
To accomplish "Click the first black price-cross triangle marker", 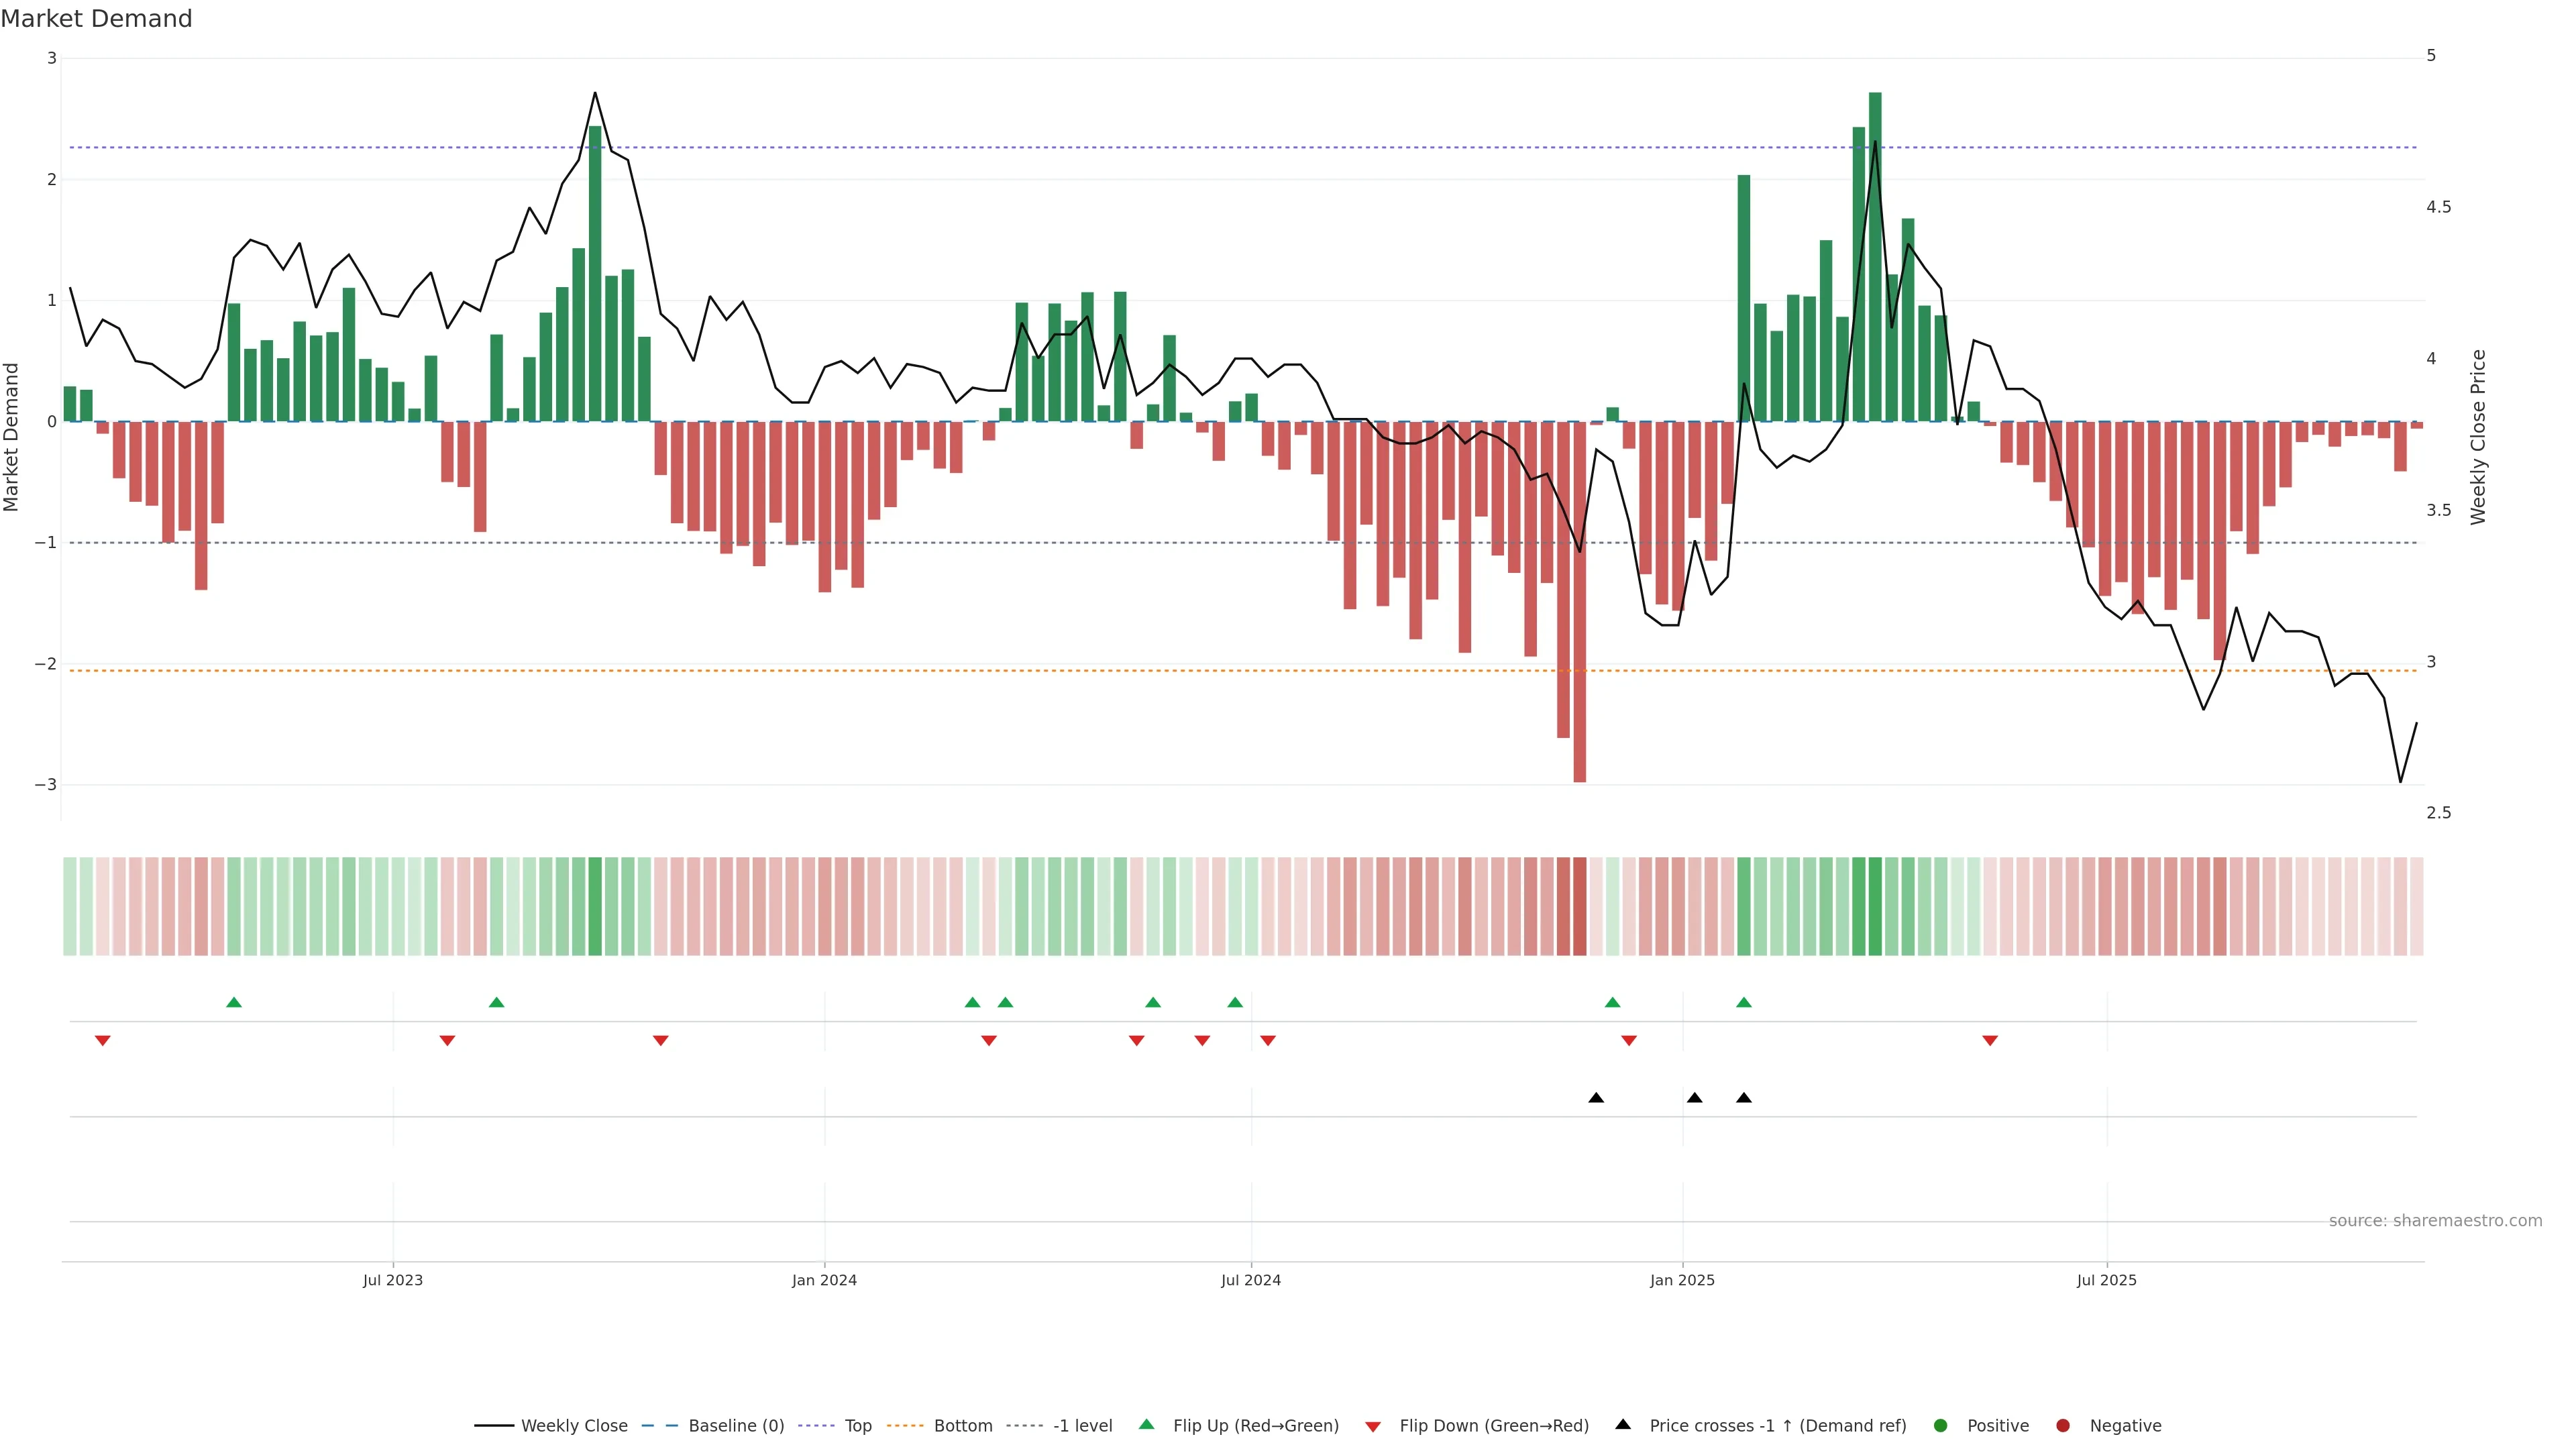I will coord(1596,1098).
